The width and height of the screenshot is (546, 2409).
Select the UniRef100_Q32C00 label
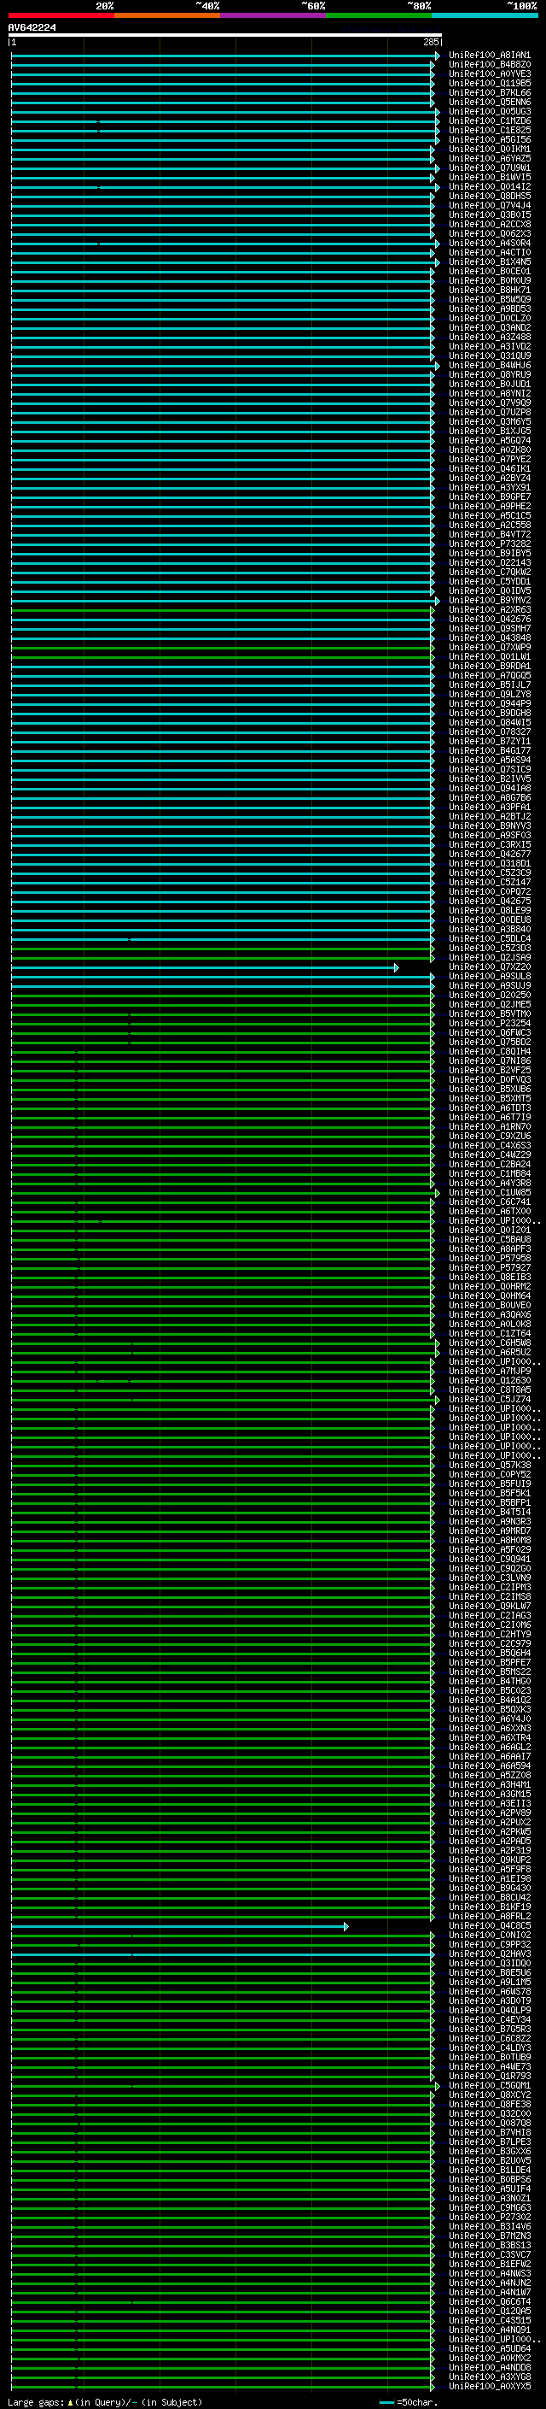pyautogui.click(x=489, y=2113)
